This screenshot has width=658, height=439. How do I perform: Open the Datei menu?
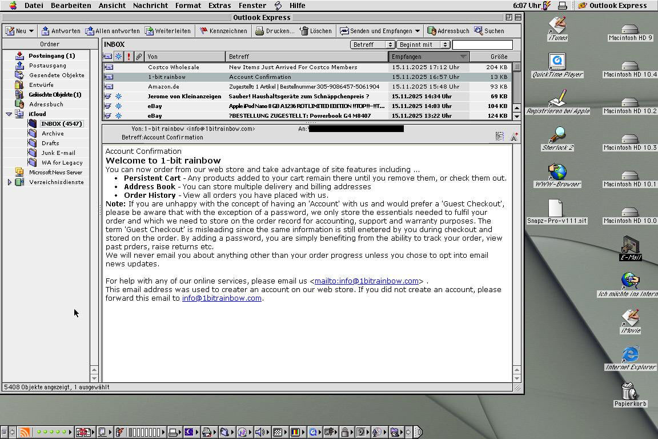coord(34,6)
